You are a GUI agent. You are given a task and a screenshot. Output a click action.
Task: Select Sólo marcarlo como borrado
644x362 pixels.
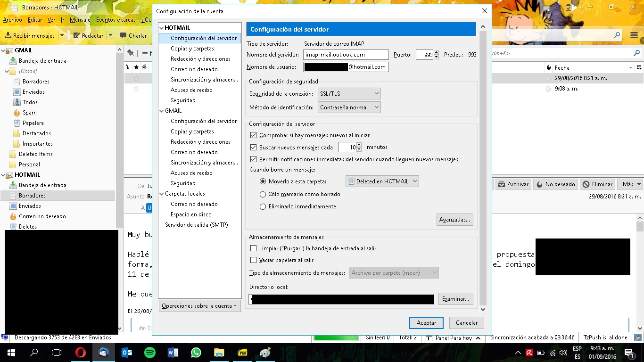(x=263, y=194)
